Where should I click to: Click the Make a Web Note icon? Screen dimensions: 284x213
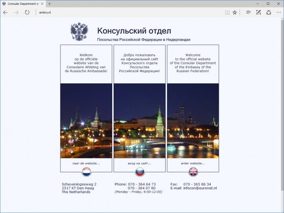point(259,12)
